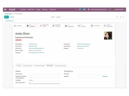The image size is (129, 96).
Task: Go to Employees breadcrumb link
Action: click(8, 14)
